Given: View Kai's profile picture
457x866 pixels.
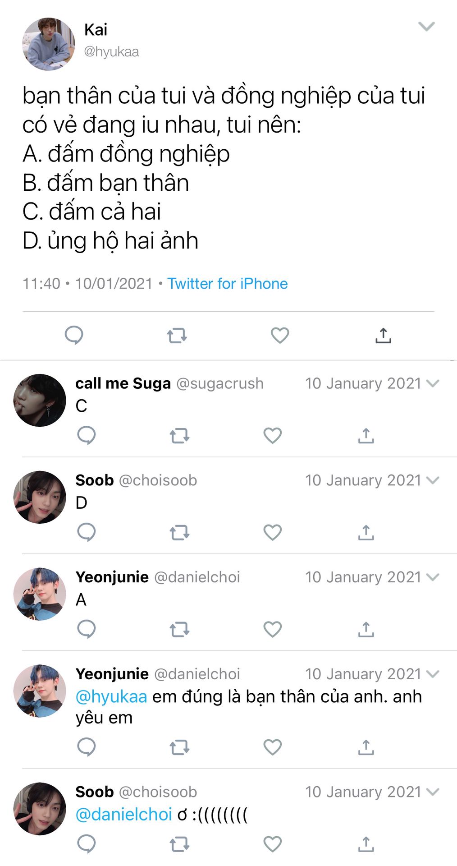Looking at the screenshot, I should point(49,44).
